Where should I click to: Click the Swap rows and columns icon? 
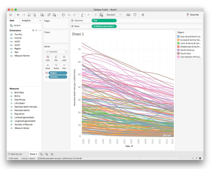pos(63,15)
